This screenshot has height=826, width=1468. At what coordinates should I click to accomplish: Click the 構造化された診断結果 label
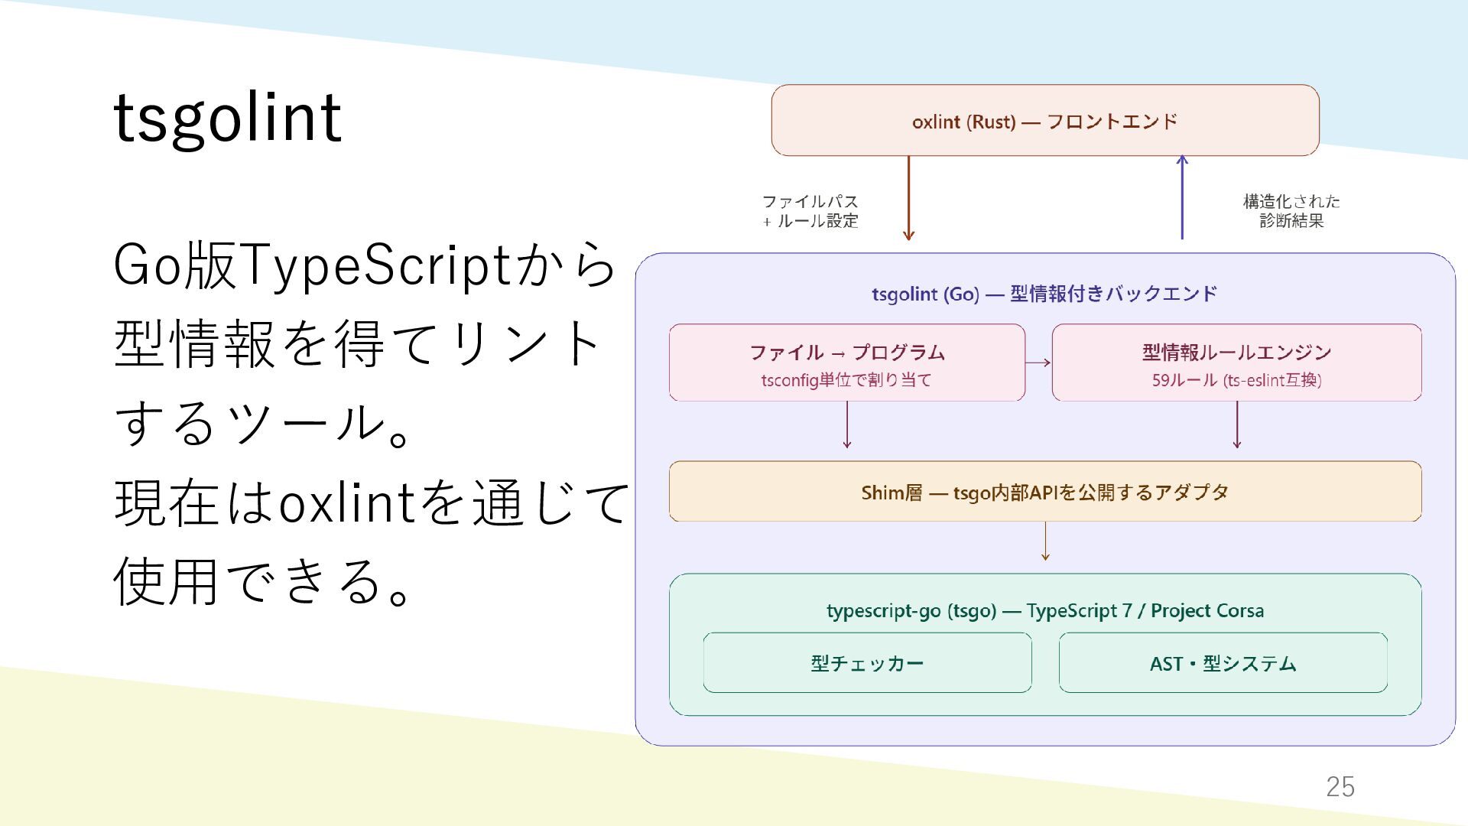point(1291,211)
